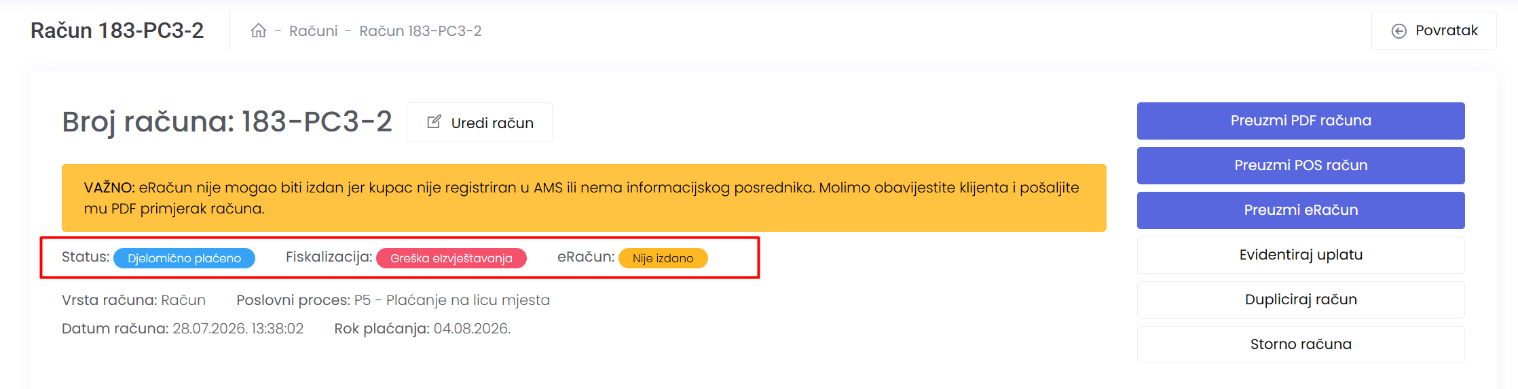Click Preuzmi POS račun button

click(x=1301, y=165)
